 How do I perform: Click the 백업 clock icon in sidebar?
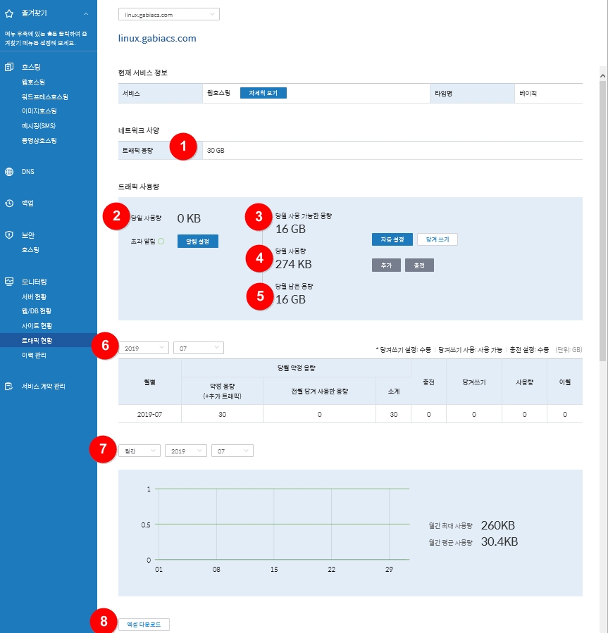coord(9,203)
